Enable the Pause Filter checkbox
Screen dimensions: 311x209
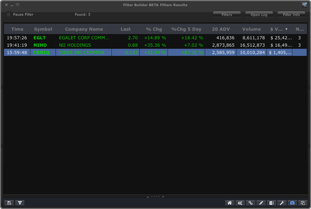click(9, 14)
